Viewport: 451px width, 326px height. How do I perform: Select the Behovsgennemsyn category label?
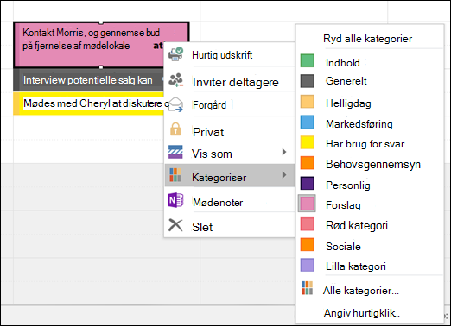point(373,164)
